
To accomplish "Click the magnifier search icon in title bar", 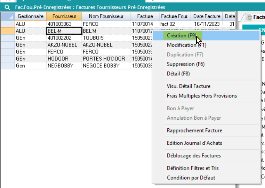I will point(7,7).
